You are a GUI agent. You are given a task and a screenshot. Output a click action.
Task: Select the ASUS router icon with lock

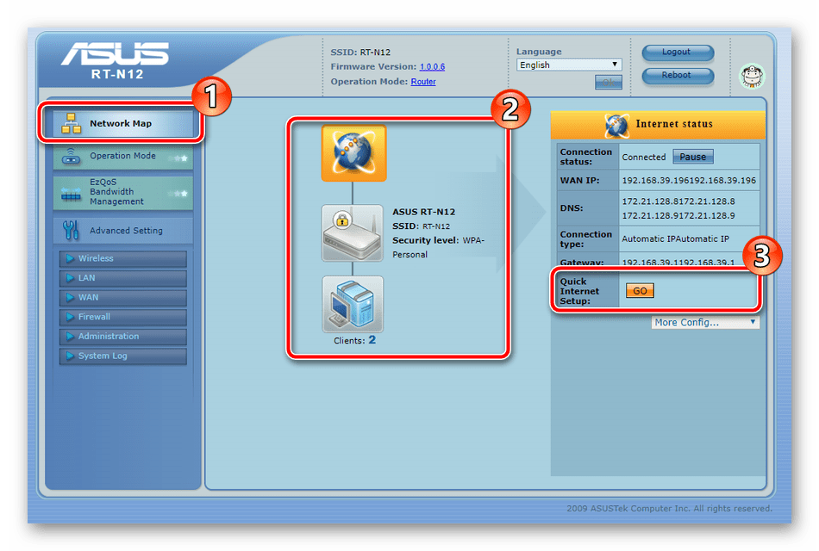[353, 232]
